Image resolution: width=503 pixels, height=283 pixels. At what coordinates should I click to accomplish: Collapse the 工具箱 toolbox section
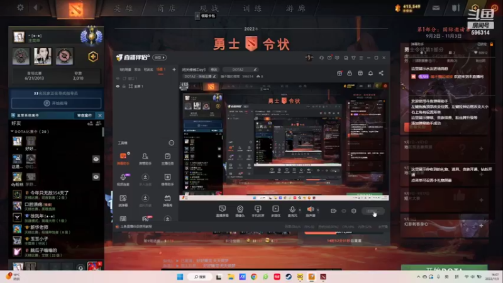pos(171,143)
